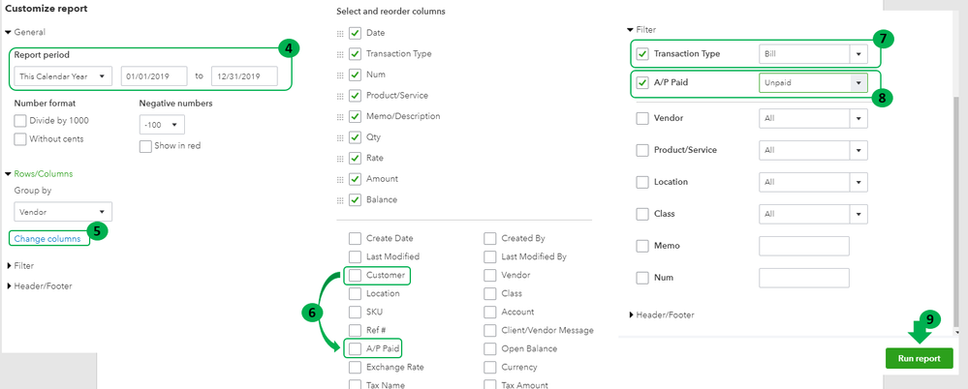Enable the Divide by 1000 checkbox
The image size is (968, 389).
pos(21,120)
